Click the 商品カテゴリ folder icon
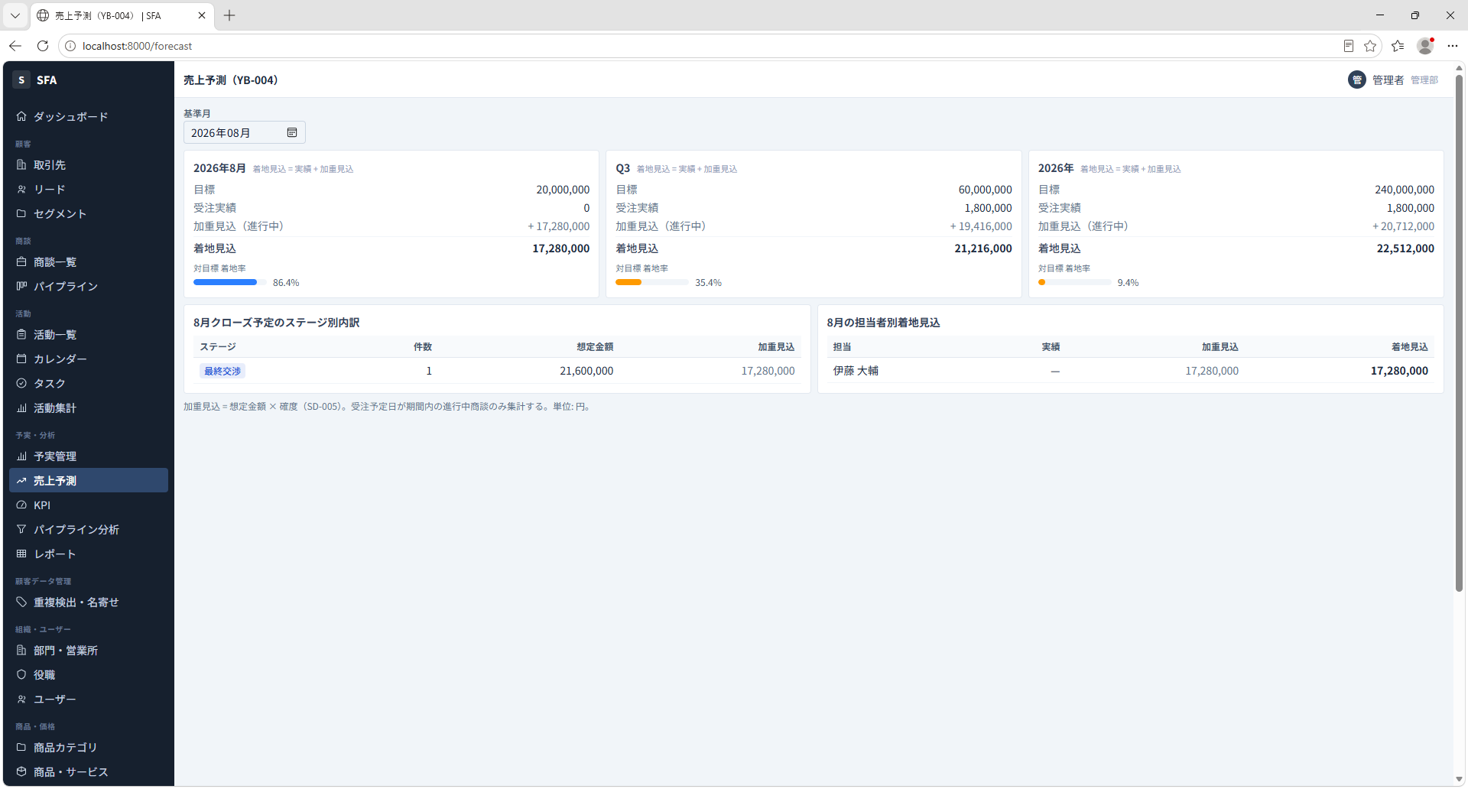The image size is (1468, 789). (21, 747)
